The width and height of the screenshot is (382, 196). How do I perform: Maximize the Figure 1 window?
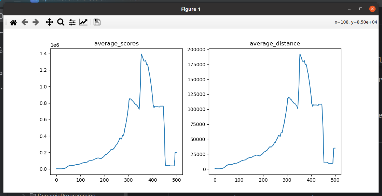pos(361,9)
